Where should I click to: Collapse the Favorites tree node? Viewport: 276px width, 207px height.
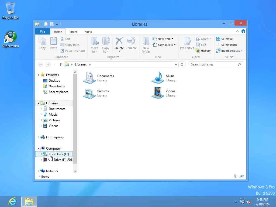click(x=39, y=75)
